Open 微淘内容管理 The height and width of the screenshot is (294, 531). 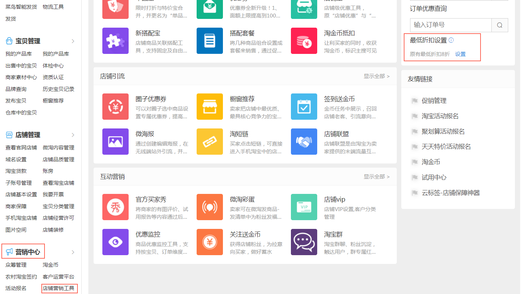coord(59,148)
